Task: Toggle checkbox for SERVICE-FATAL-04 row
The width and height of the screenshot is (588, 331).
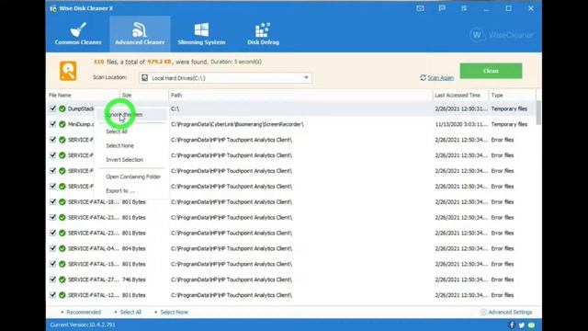Action: coord(53,248)
